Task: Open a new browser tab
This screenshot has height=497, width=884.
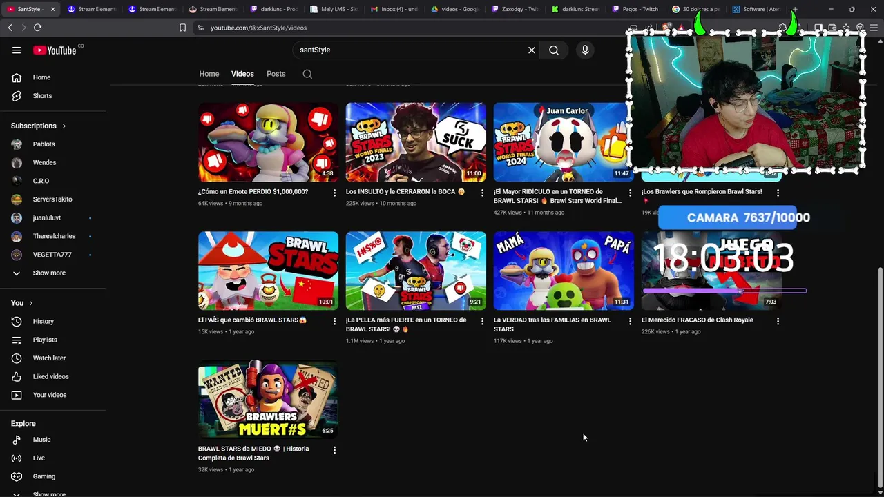Action: 795,9
